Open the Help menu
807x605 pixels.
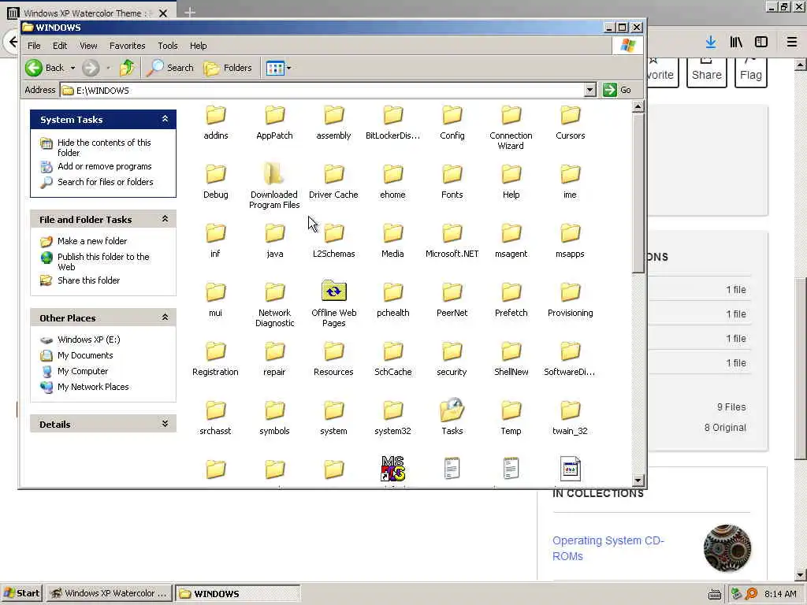tap(198, 46)
